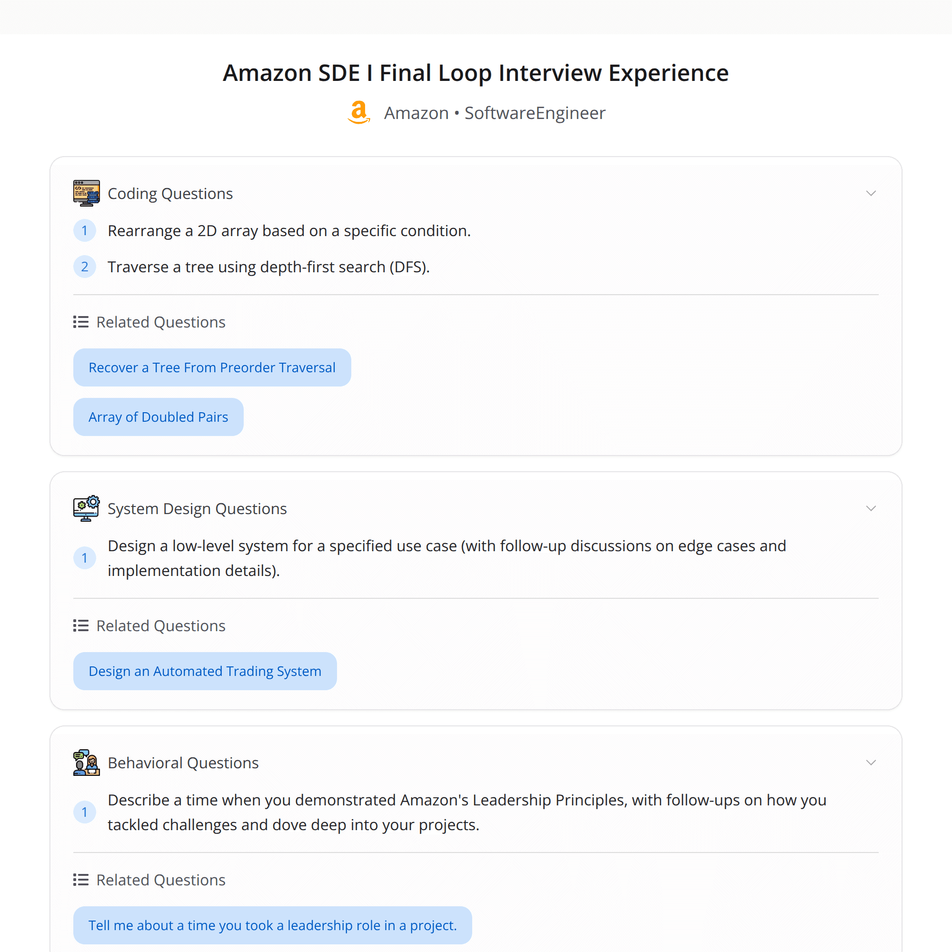Image resolution: width=952 pixels, height=952 pixels.
Task: Collapse the System Design Questions section
Action: [x=871, y=508]
